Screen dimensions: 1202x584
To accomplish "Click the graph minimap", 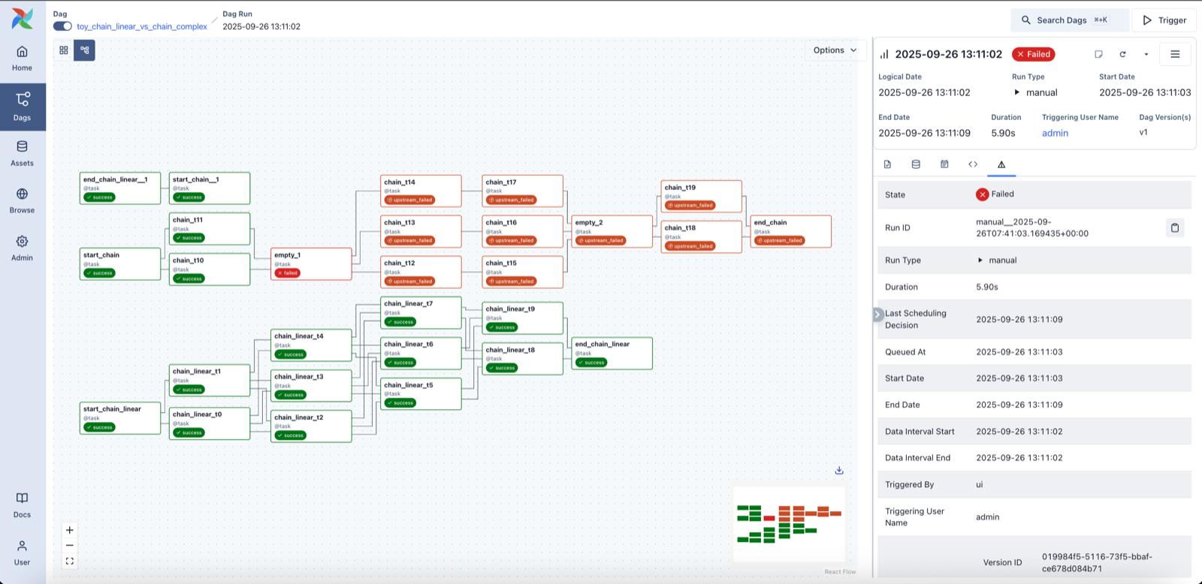I will pyautogui.click(x=789, y=524).
